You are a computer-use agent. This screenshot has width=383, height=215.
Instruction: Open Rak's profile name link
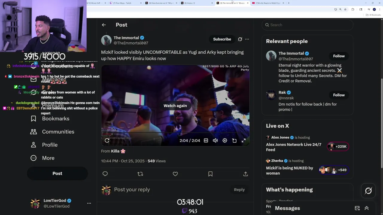[x=282, y=93]
